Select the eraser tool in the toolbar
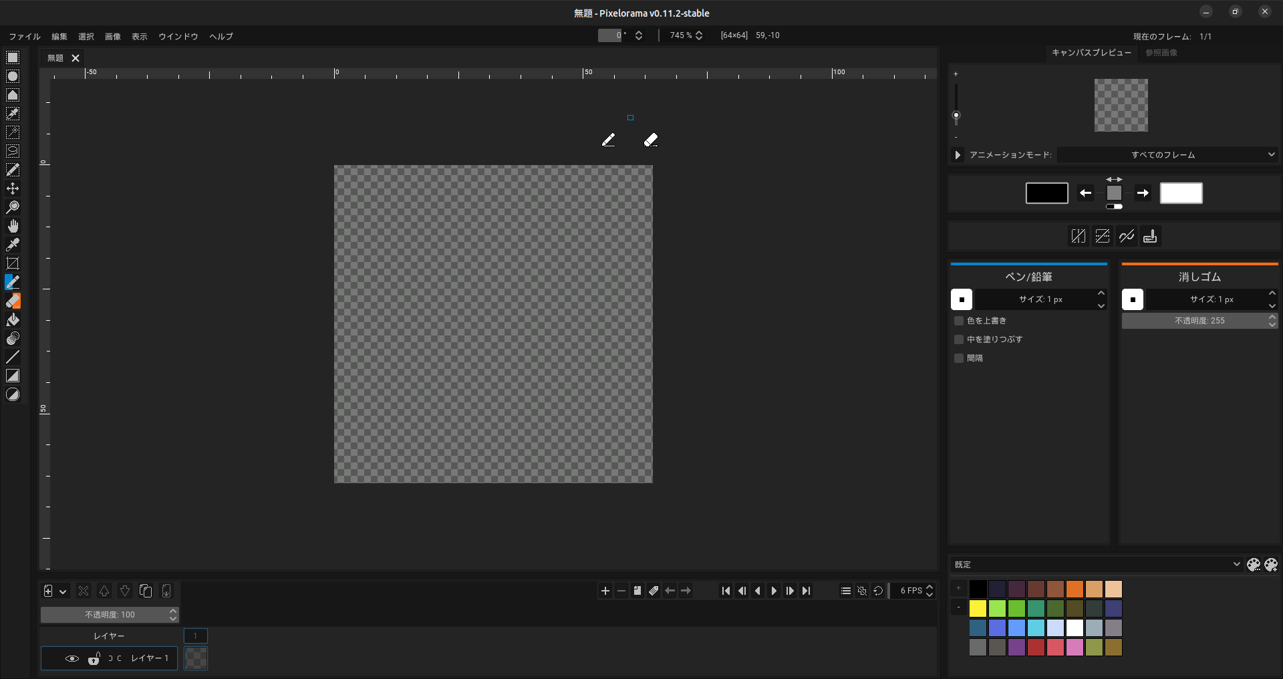 [13, 301]
